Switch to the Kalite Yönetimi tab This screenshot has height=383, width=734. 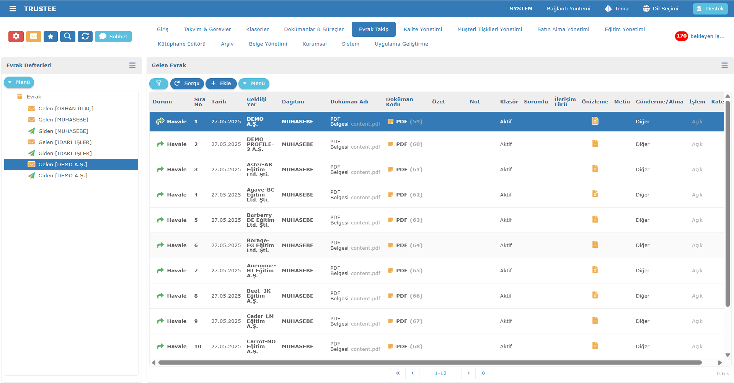(x=422, y=29)
